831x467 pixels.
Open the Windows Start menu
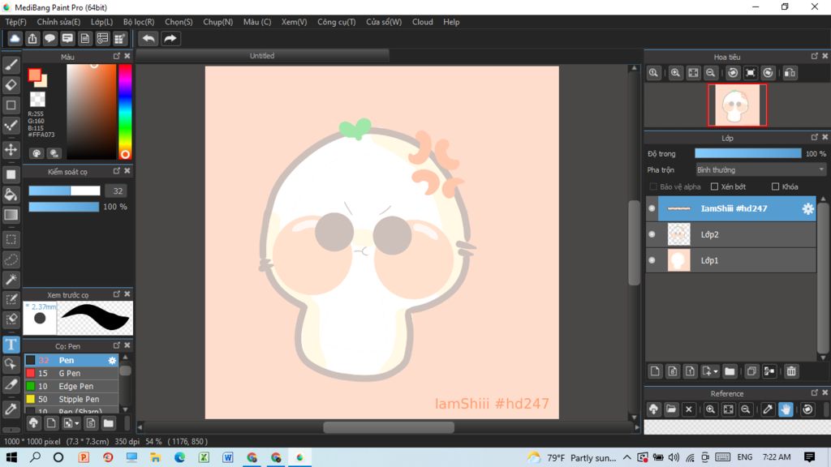[11, 457]
